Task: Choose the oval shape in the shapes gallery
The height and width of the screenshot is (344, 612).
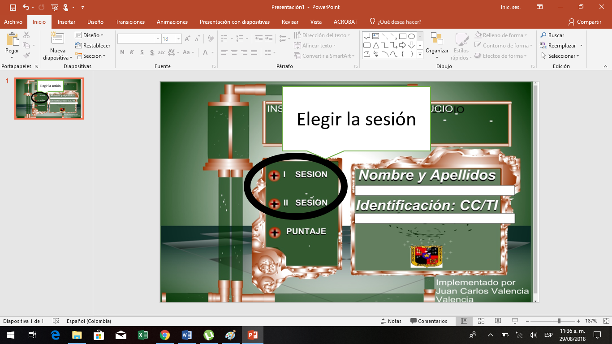Action: [x=411, y=36]
